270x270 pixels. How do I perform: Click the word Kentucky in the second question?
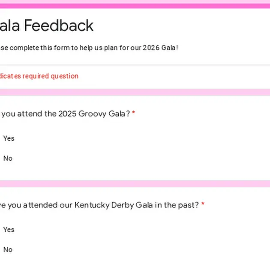click(92, 205)
